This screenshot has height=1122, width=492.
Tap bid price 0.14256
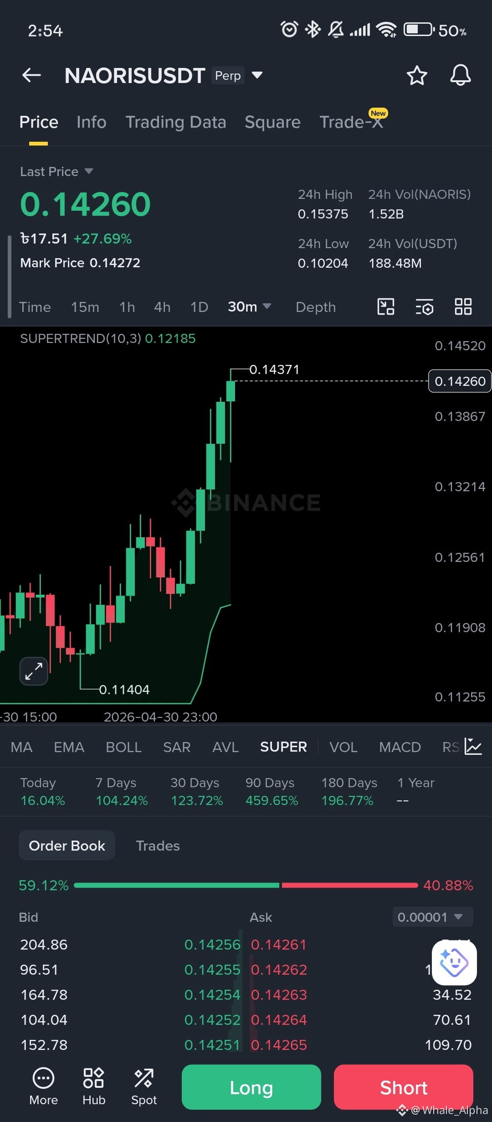pyautogui.click(x=212, y=945)
